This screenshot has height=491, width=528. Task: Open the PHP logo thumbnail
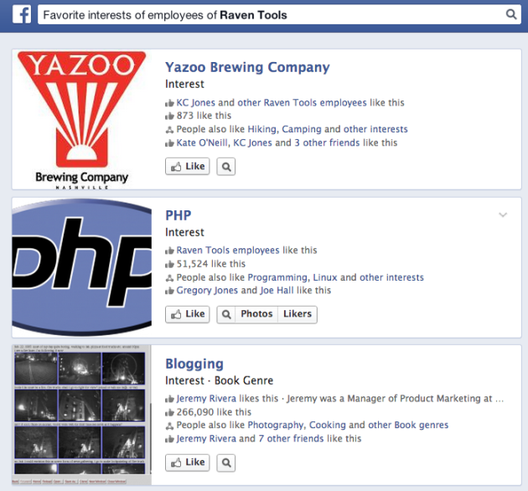point(82,267)
